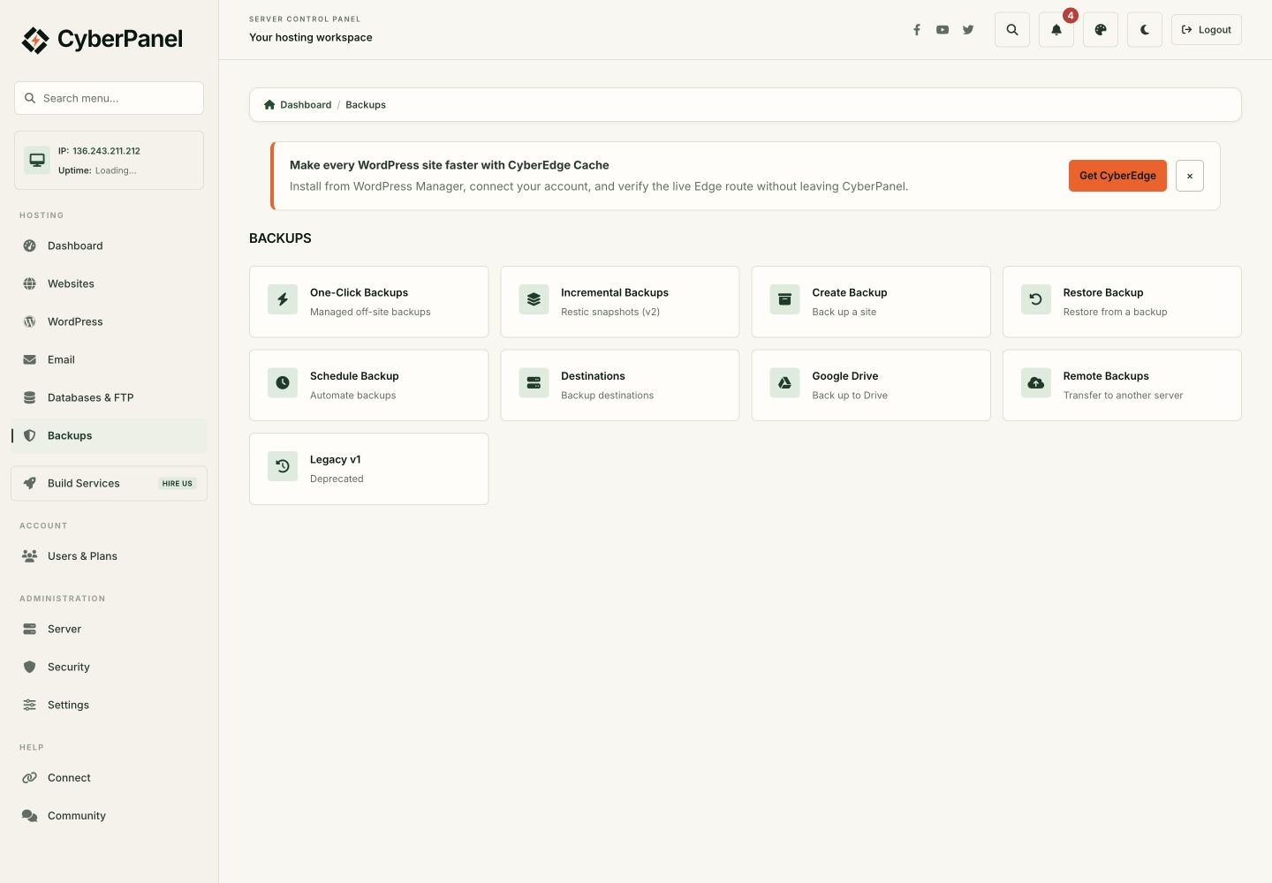
Task: Click the cloud upload Remote Backups icon
Action: click(1036, 382)
